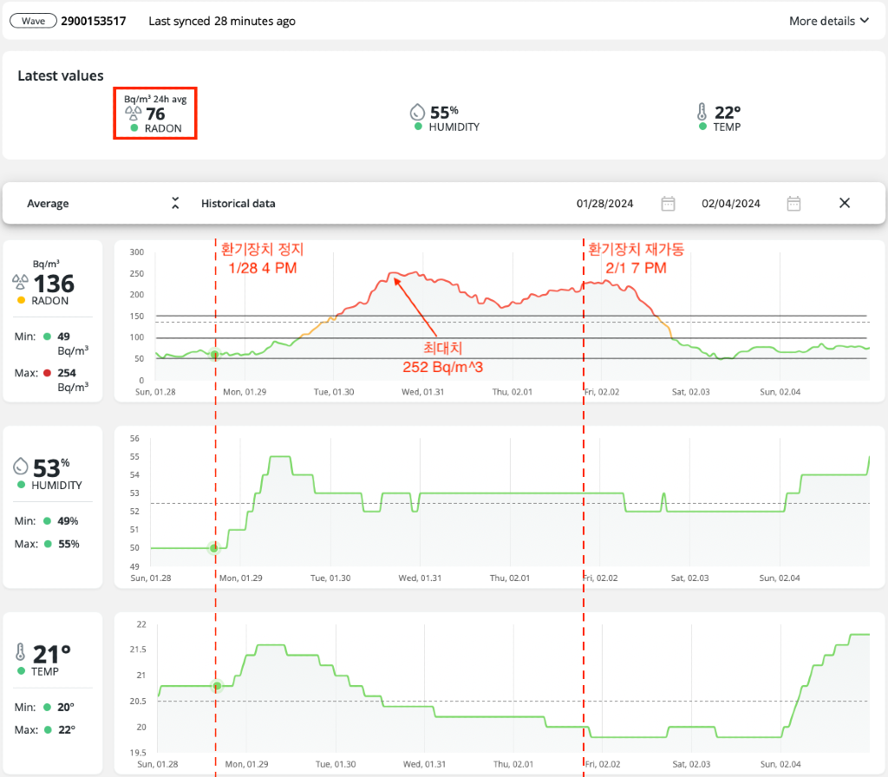Open the Average aggregation dropdown
The width and height of the screenshot is (888, 777).
(48, 204)
